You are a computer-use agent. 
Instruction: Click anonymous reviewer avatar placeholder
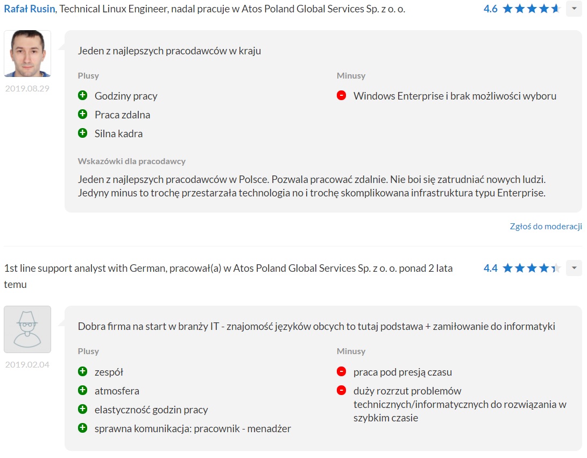coord(27,329)
